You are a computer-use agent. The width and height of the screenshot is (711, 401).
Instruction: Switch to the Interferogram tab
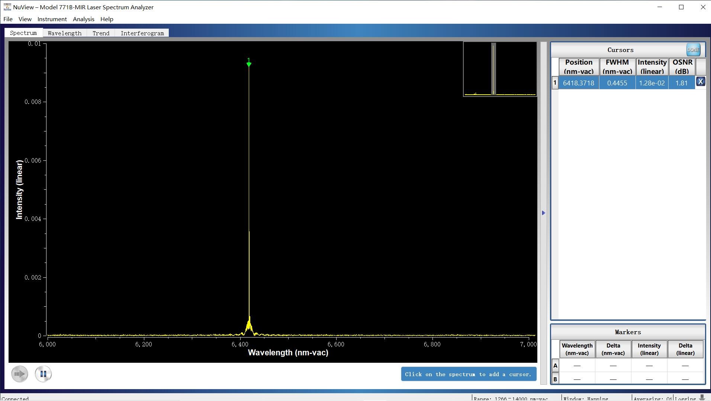[142, 33]
